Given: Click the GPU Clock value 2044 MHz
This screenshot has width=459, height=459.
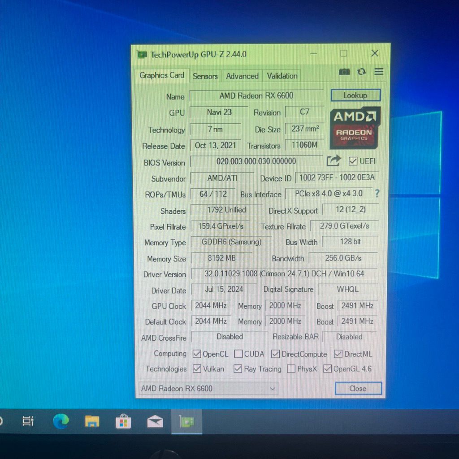Looking at the screenshot, I should [211, 306].
